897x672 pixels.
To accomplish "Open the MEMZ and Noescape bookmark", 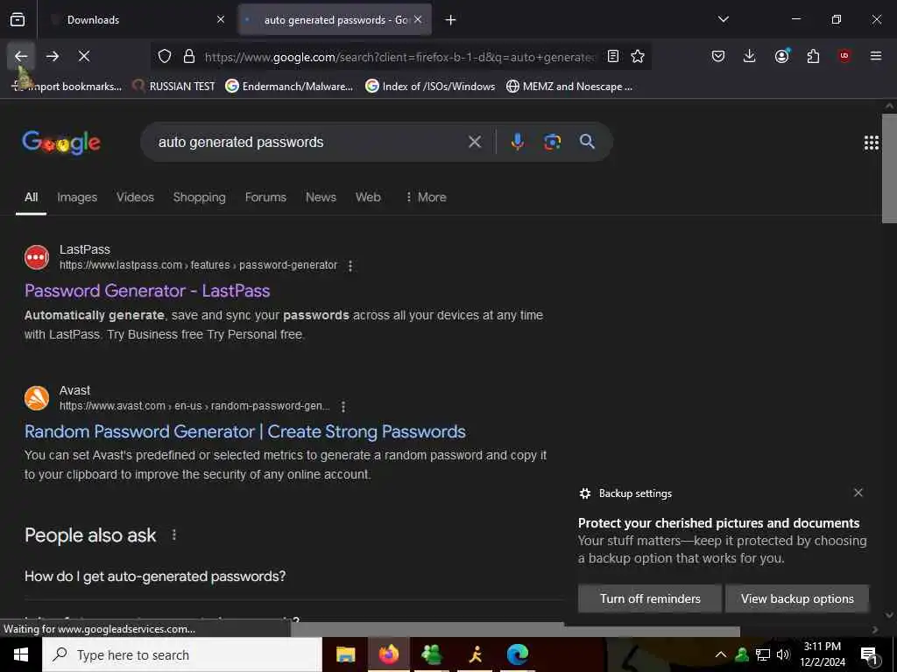I will tap(569, 87).
